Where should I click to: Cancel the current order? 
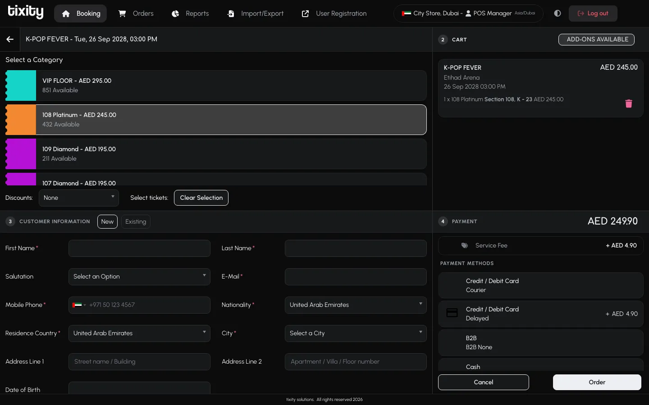point(484,382)
